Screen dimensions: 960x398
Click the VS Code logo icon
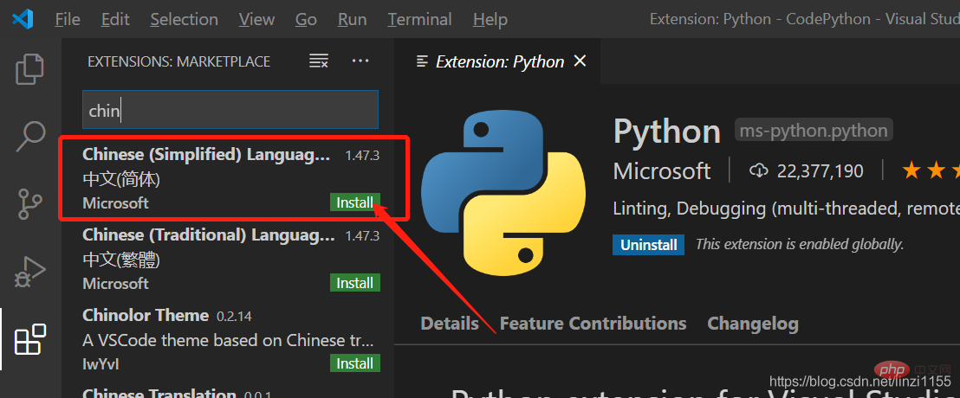pyautogui.click(x=23, y=19)
